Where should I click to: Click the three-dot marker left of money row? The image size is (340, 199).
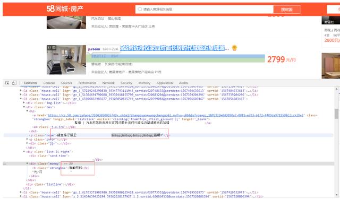5,164
